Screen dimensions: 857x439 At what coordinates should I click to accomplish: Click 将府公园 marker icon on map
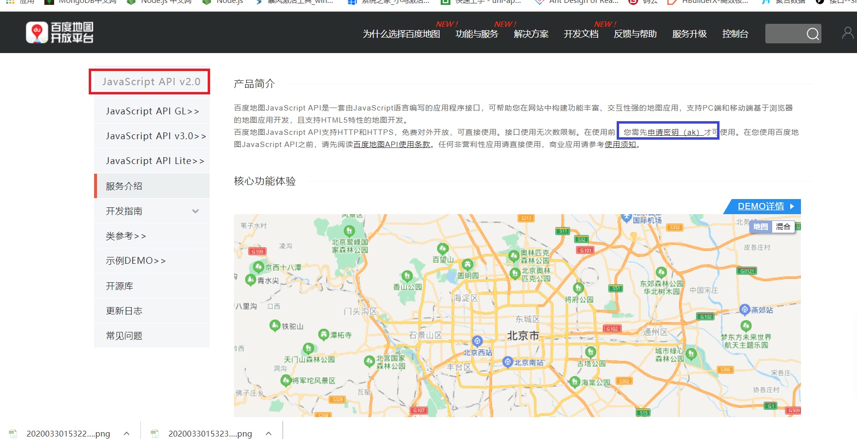(x=578, y=289)
